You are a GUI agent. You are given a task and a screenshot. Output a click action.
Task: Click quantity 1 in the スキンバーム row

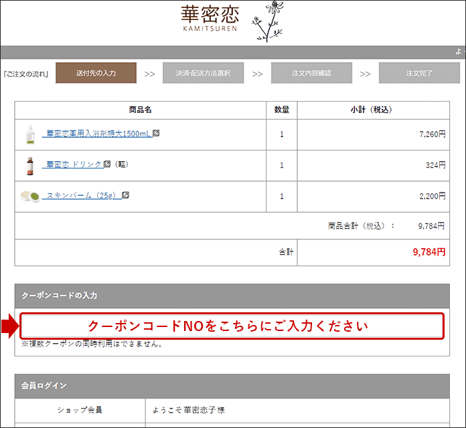click(x=281, y=197)
